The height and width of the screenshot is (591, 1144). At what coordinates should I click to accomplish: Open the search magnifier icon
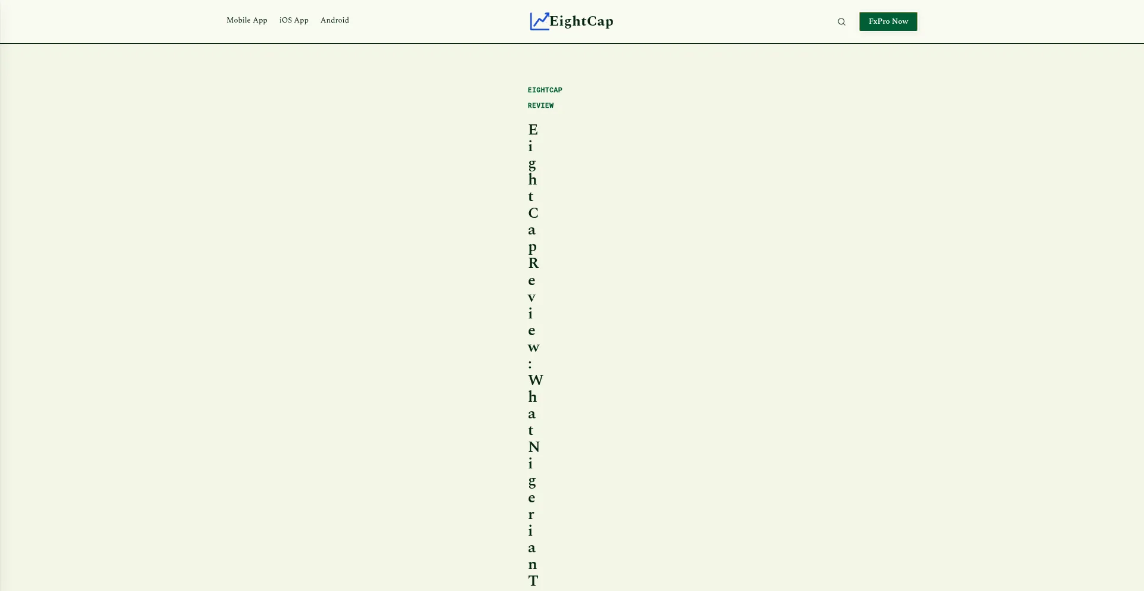coord(841,21)
